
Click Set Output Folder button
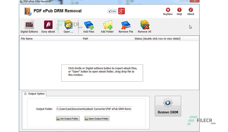coord(68,118)
